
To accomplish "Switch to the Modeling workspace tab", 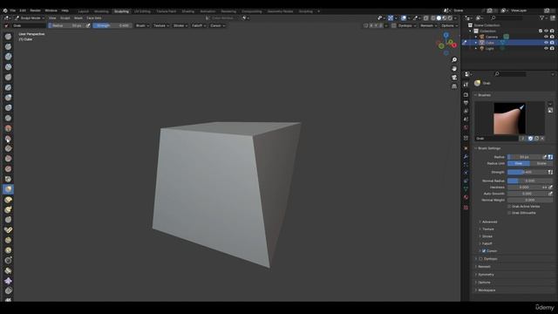I will pos(101,11).
